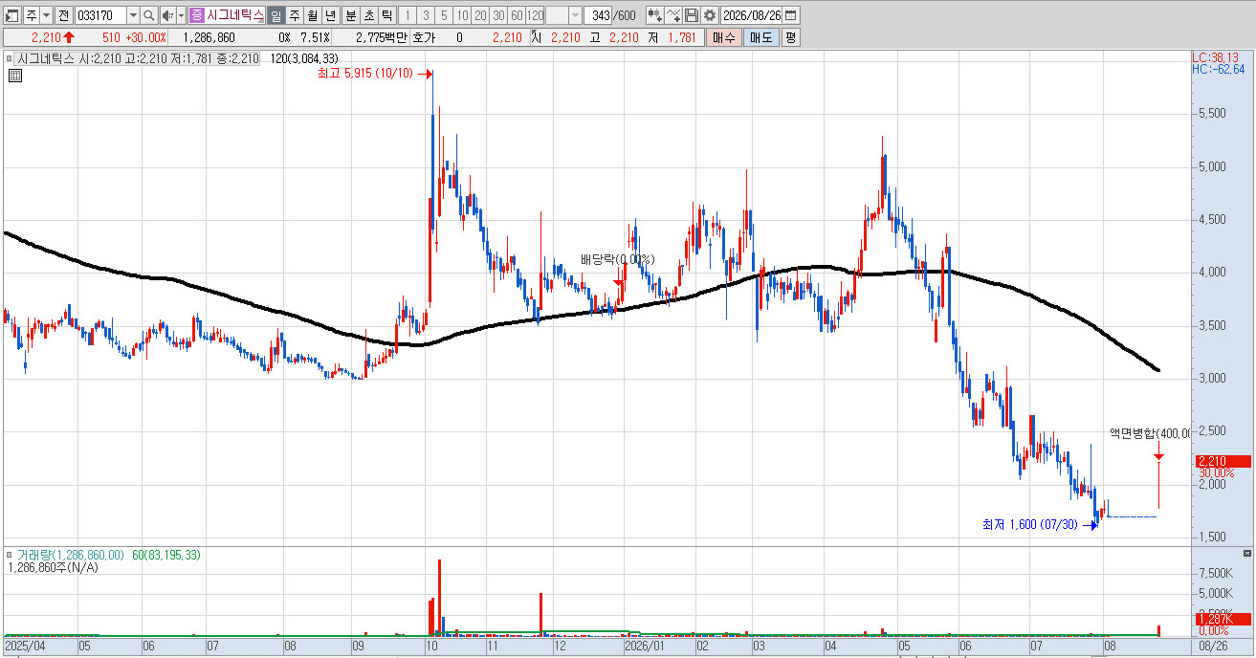Click the 2026/01 label on time axis
The height and width of the screenshot is (658, 1256).
pyautogui.click(x=644, y=647)
